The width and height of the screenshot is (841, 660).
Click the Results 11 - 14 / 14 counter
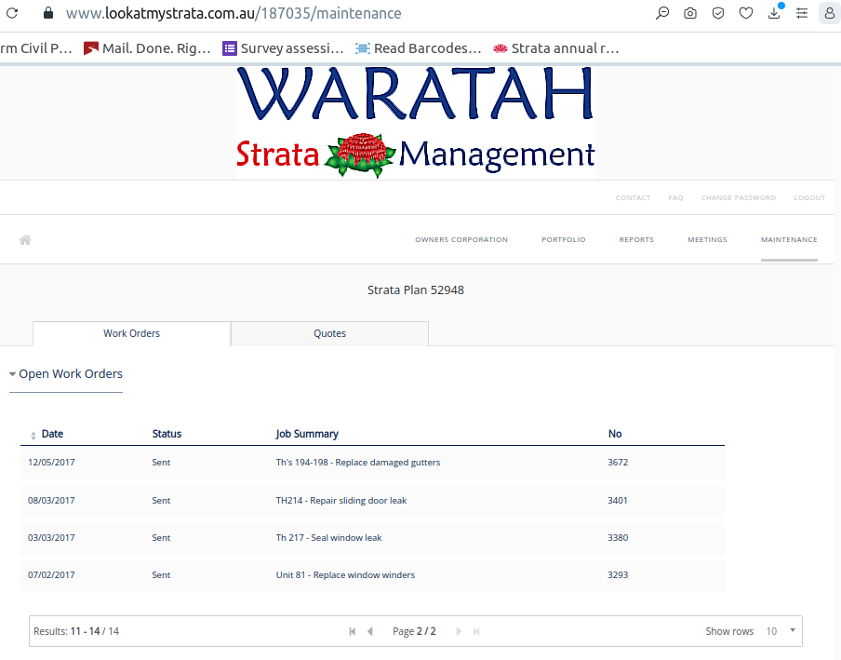tap(76, 631)
